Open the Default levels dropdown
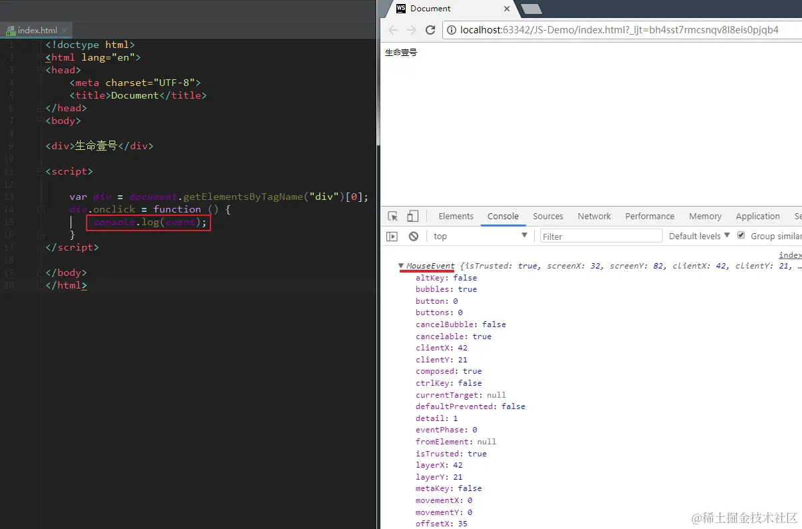 click(699, 236)
